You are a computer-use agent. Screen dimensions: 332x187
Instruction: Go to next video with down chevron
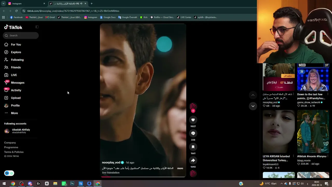[x=253, y=106]
